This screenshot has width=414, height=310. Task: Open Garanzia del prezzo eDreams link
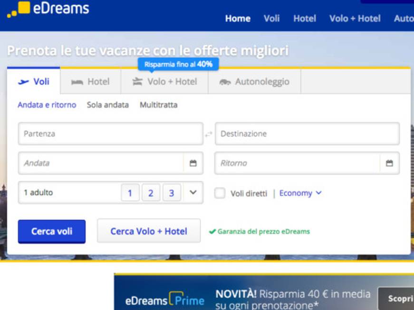[259, 232]
